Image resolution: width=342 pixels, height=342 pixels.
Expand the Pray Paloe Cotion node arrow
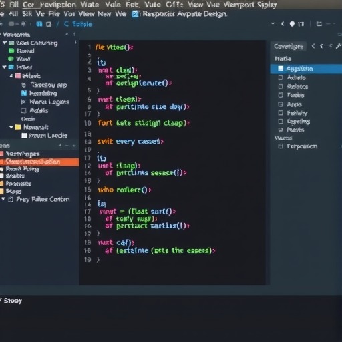pos(3,199)
